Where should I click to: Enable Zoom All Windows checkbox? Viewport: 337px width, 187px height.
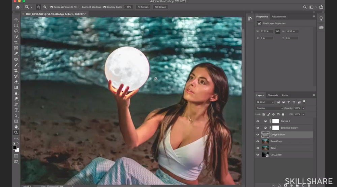point(80,7)
